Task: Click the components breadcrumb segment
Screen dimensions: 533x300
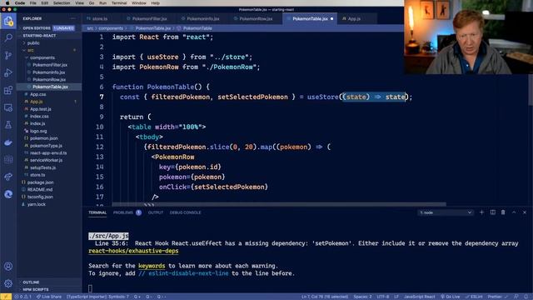Action: coord(111,28)
